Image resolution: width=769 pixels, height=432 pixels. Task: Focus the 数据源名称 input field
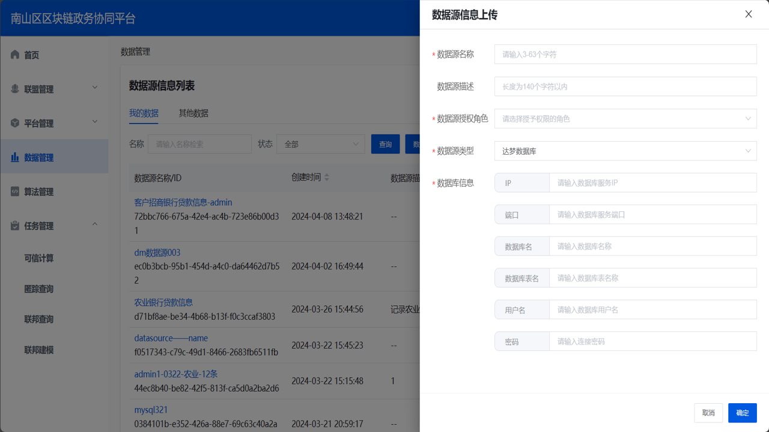click(x=625, y=54)
